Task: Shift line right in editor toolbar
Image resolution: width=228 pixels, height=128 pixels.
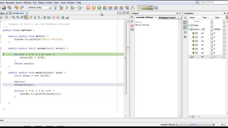Action: [48, 17]
